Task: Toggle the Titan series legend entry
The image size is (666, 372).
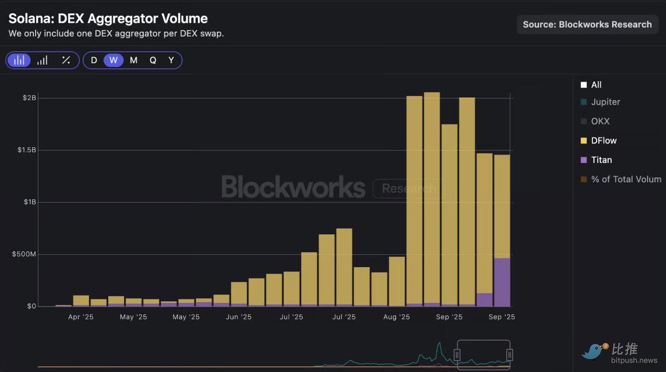Action: pos(596,160)
